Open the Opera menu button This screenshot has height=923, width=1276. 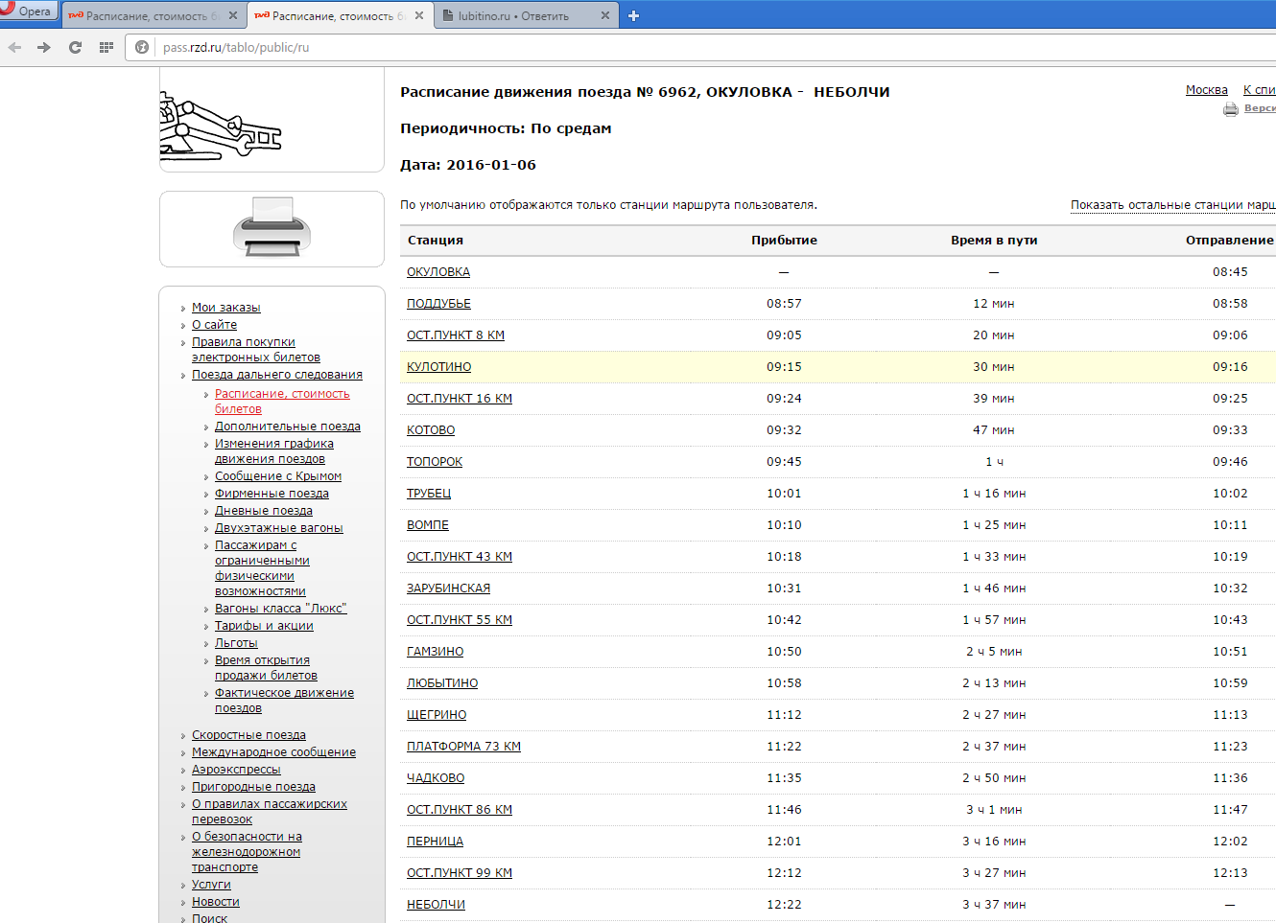point(29,12)
